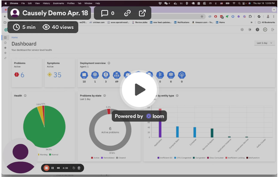Click the active Symptoms count 35
The image size is (278, 177).
pyautogui.click(x=57, y=75)
